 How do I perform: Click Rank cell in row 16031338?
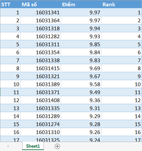[x=121, y=60]
